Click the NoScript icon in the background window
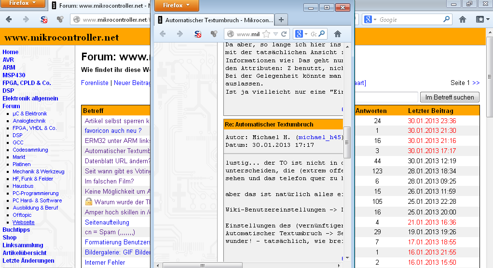Image resolution: width=493 pixels, height=268 pixels. 44,19
